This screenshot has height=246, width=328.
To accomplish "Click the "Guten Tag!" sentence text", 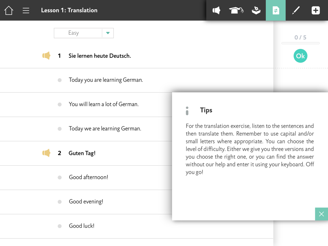I will coord(82,153).
